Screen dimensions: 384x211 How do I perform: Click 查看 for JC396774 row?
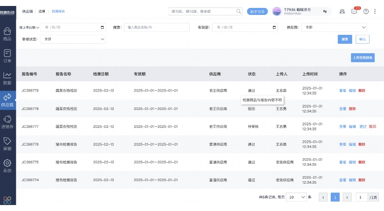pyautogui.click(x=343, y=180)
